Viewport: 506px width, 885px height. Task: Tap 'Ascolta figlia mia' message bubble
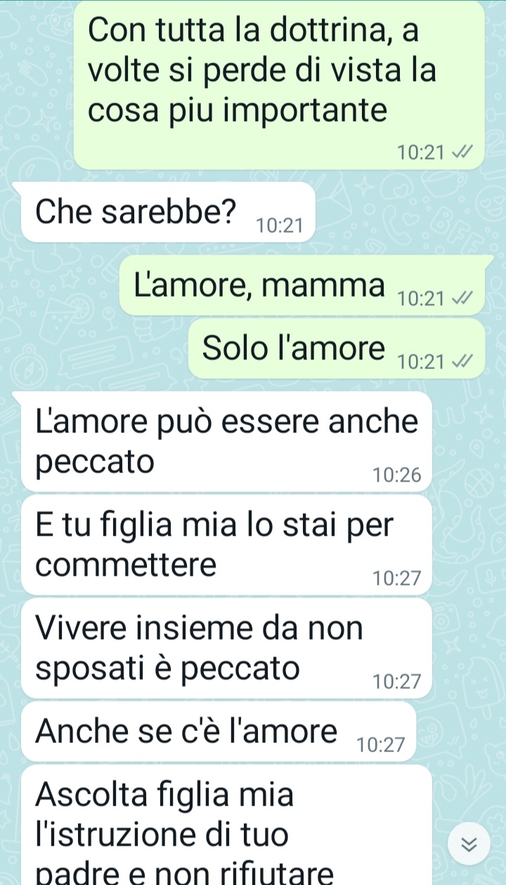click(x=227, y=825)
